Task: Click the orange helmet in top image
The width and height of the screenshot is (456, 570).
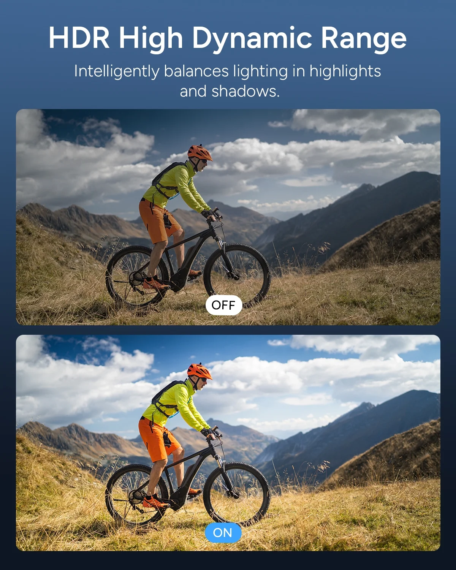Action: point(199,152)
